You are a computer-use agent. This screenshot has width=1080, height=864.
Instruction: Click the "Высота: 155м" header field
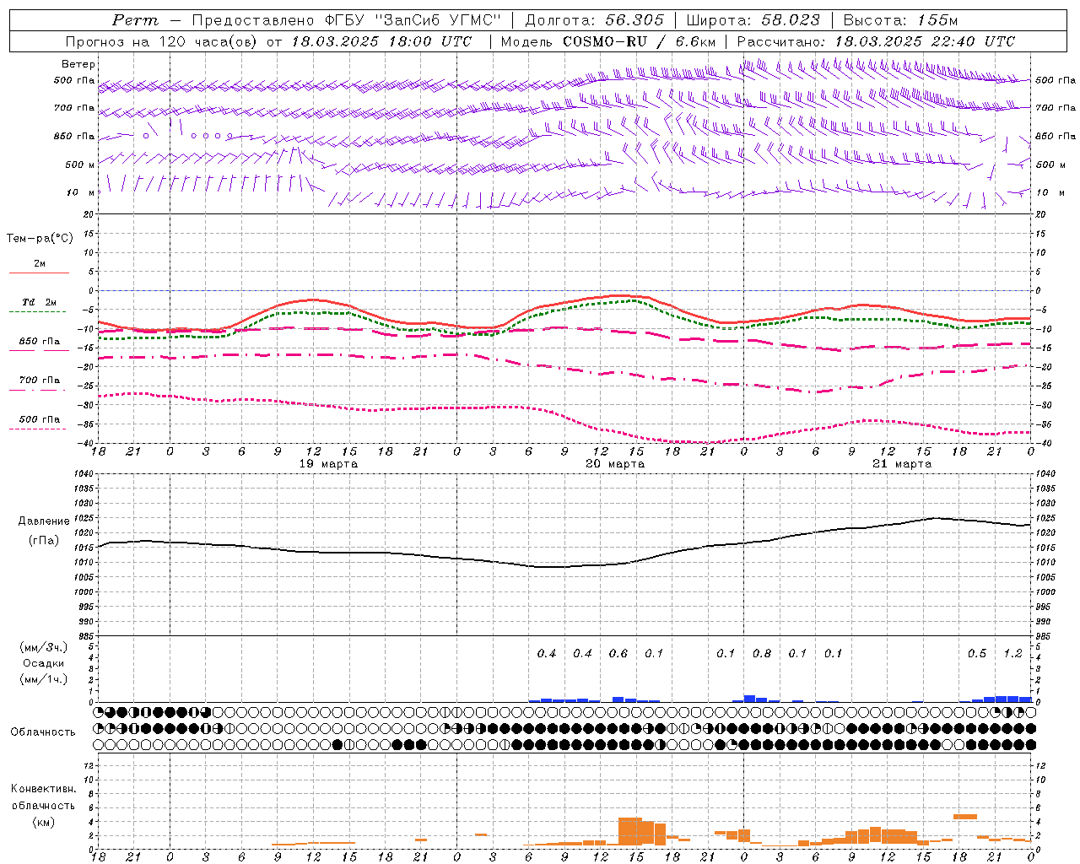click(x=900, y=20)
